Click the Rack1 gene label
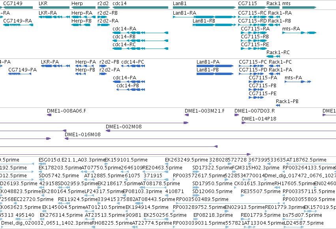The height and width of the screenshot is (229, 336). coord(274,4)
